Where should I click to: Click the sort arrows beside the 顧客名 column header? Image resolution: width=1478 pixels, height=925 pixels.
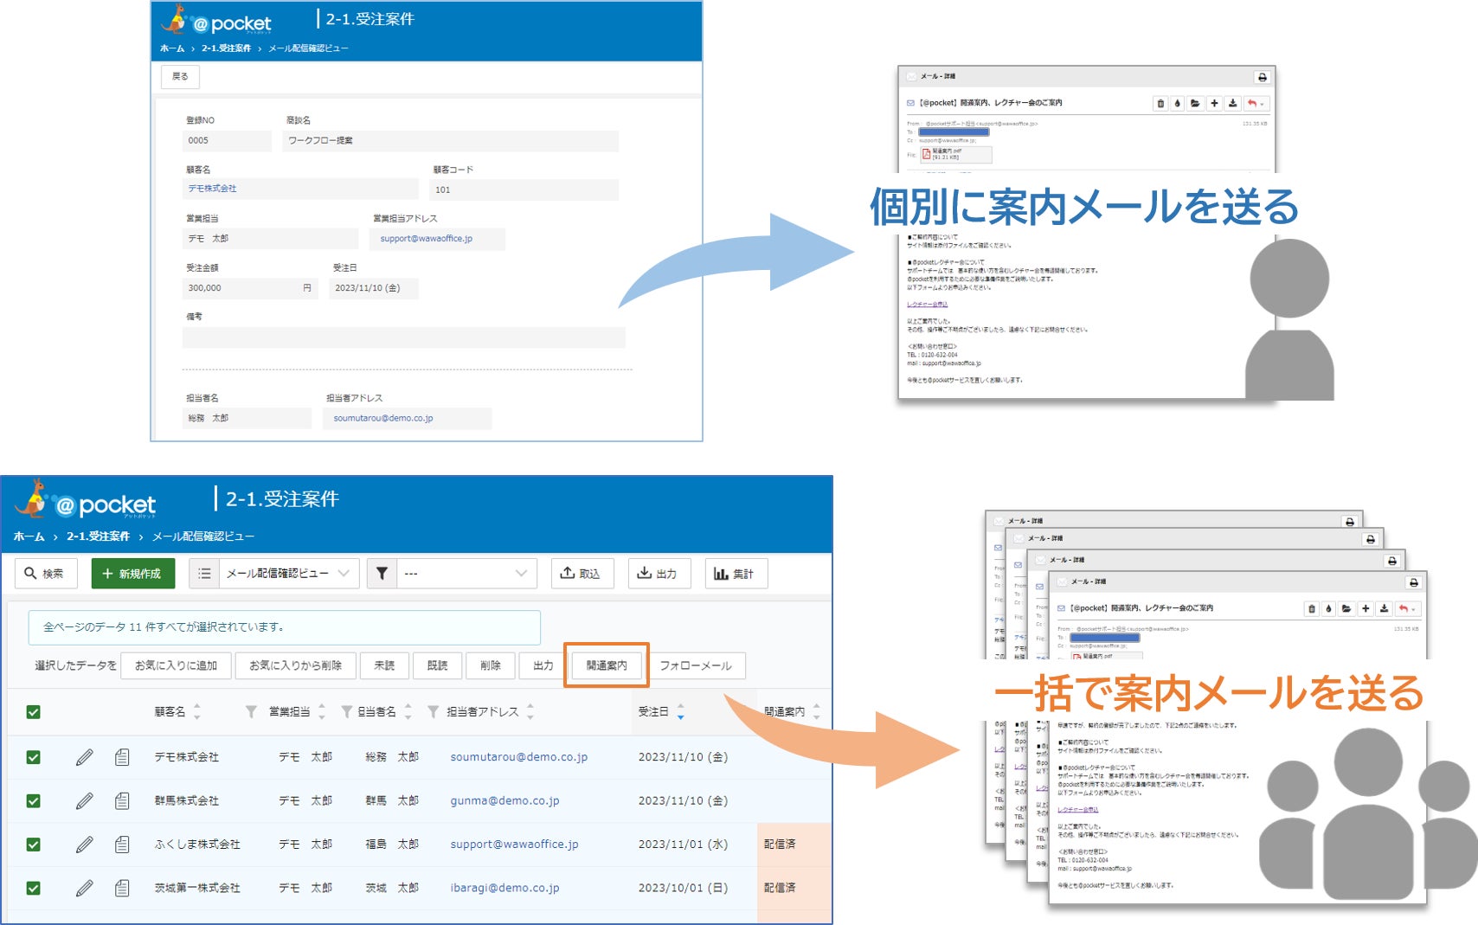(x=197, y=712)
